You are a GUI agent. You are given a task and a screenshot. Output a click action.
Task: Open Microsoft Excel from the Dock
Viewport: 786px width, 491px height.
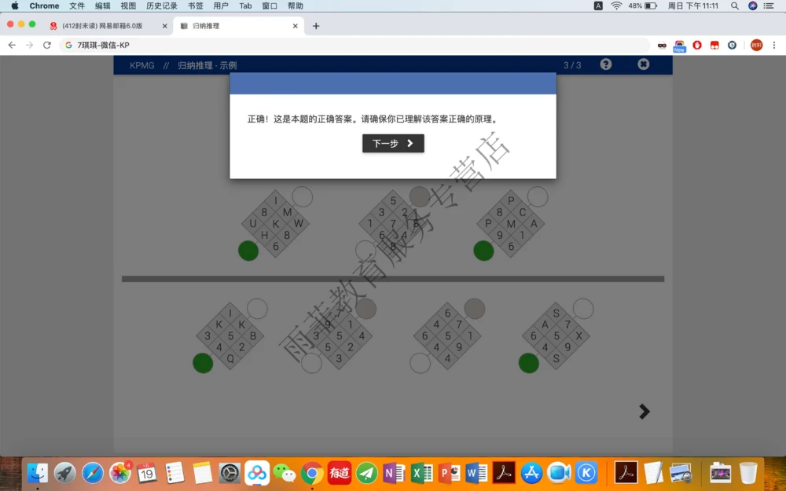tap(421, 473)
